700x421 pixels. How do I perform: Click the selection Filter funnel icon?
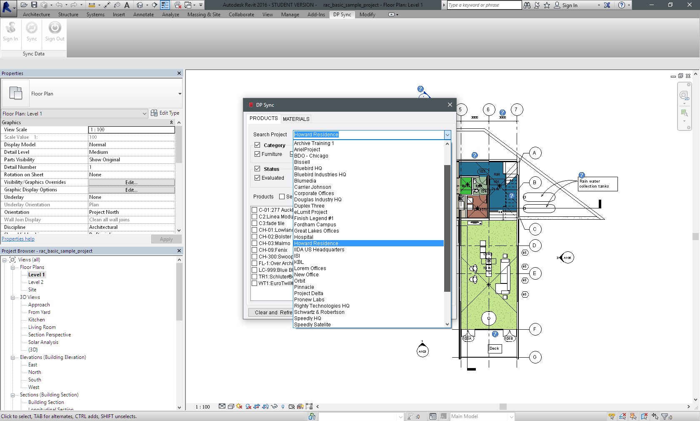coord(665,416)
